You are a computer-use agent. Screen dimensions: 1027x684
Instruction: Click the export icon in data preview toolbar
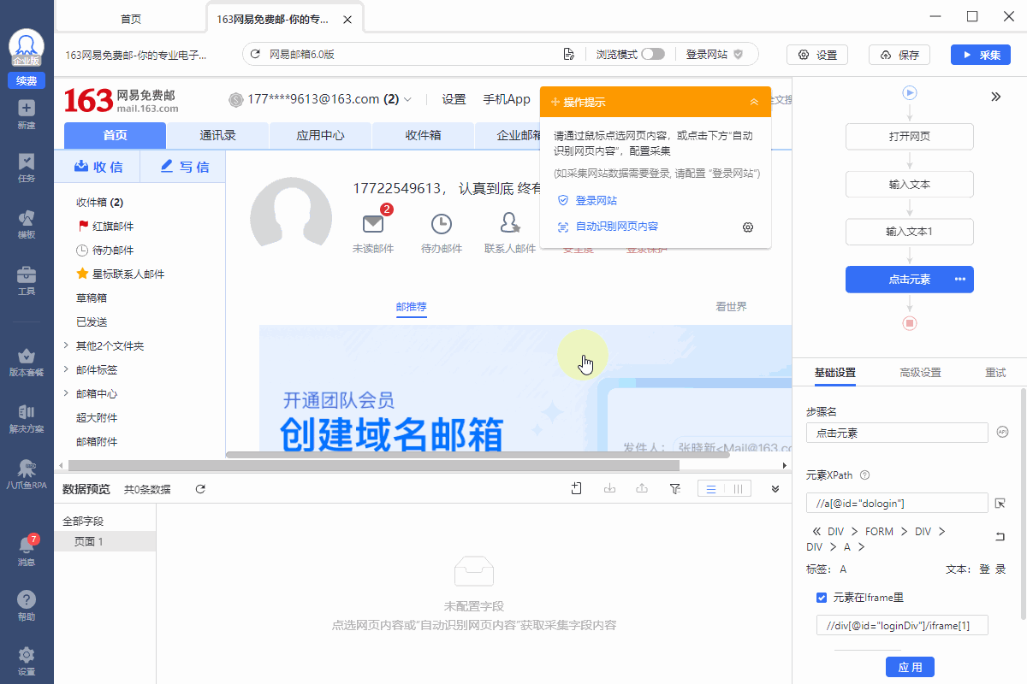click(x=642, y=488)
